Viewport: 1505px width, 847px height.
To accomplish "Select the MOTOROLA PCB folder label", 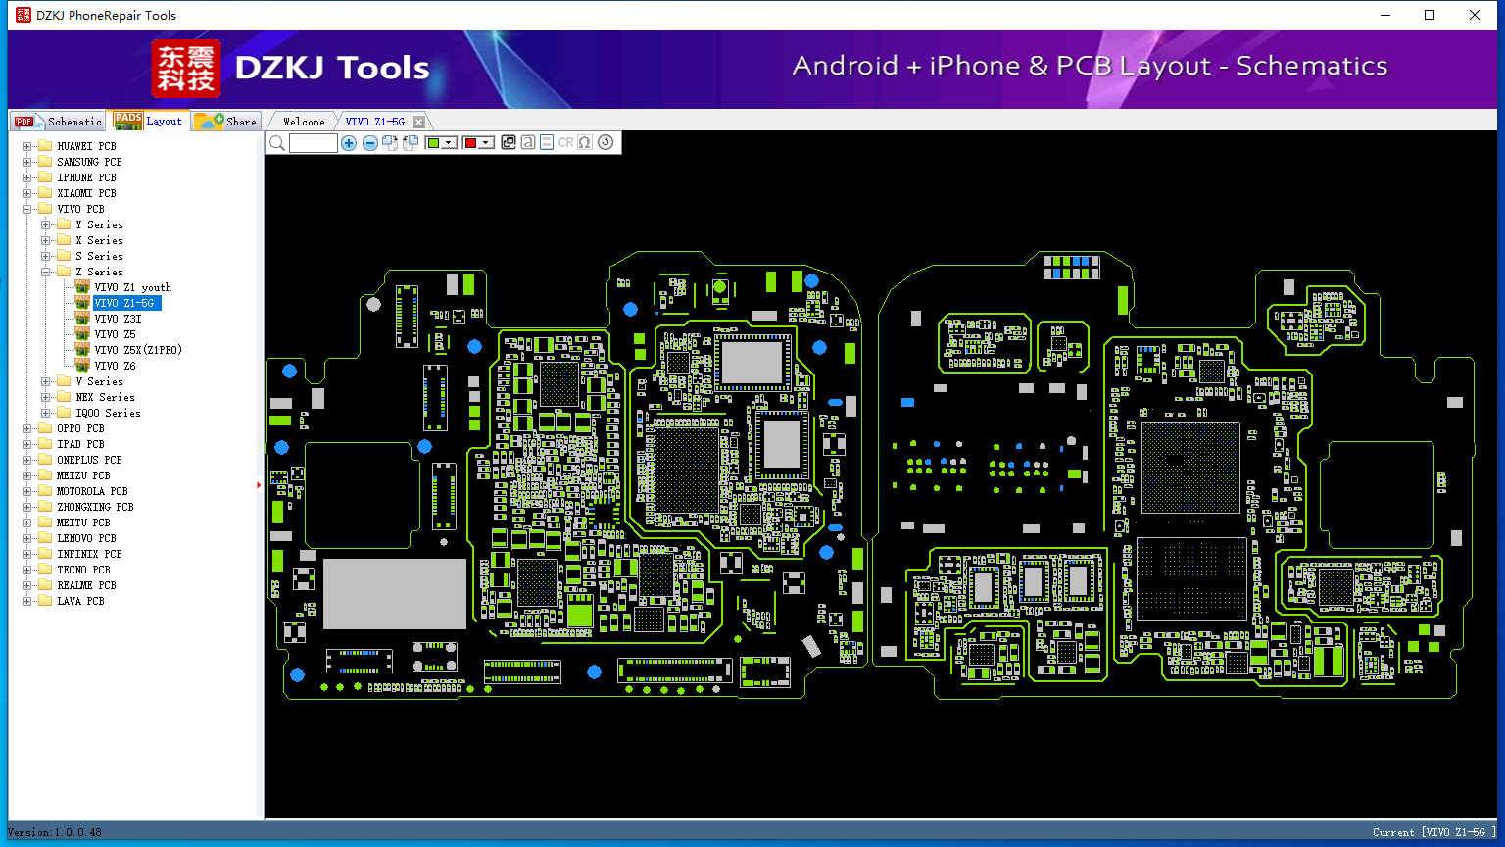I will 92,491.
